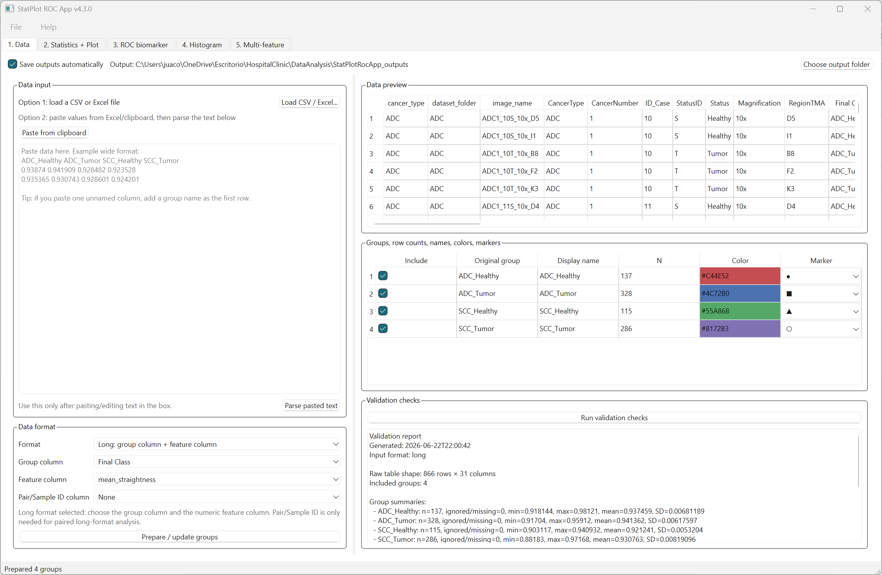Open marker dropdown for SCC_Tumor row
Screen dimensions: 882x575
coord(821,329)
